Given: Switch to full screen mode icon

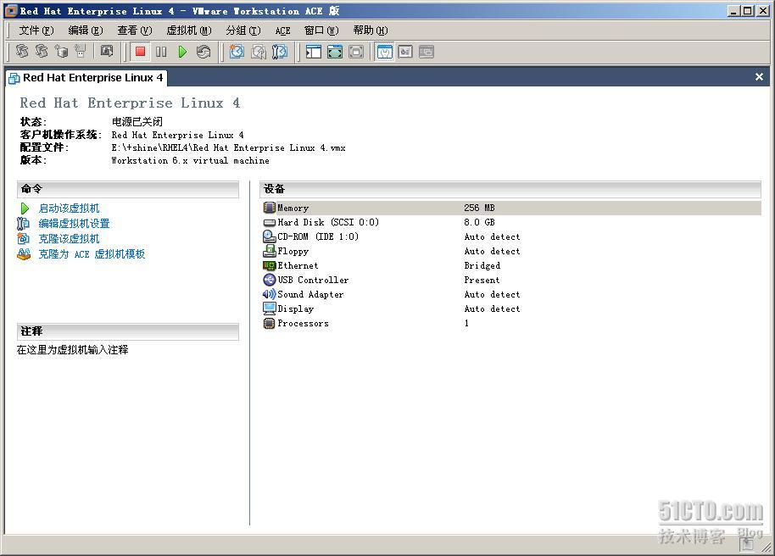Looking at the screenshot, I should [335, 52].
